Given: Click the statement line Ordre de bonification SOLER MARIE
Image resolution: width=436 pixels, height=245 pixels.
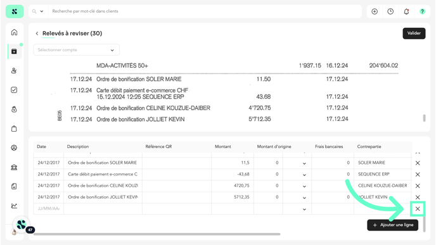Looking at the screenshot, I should coord(139,79).
